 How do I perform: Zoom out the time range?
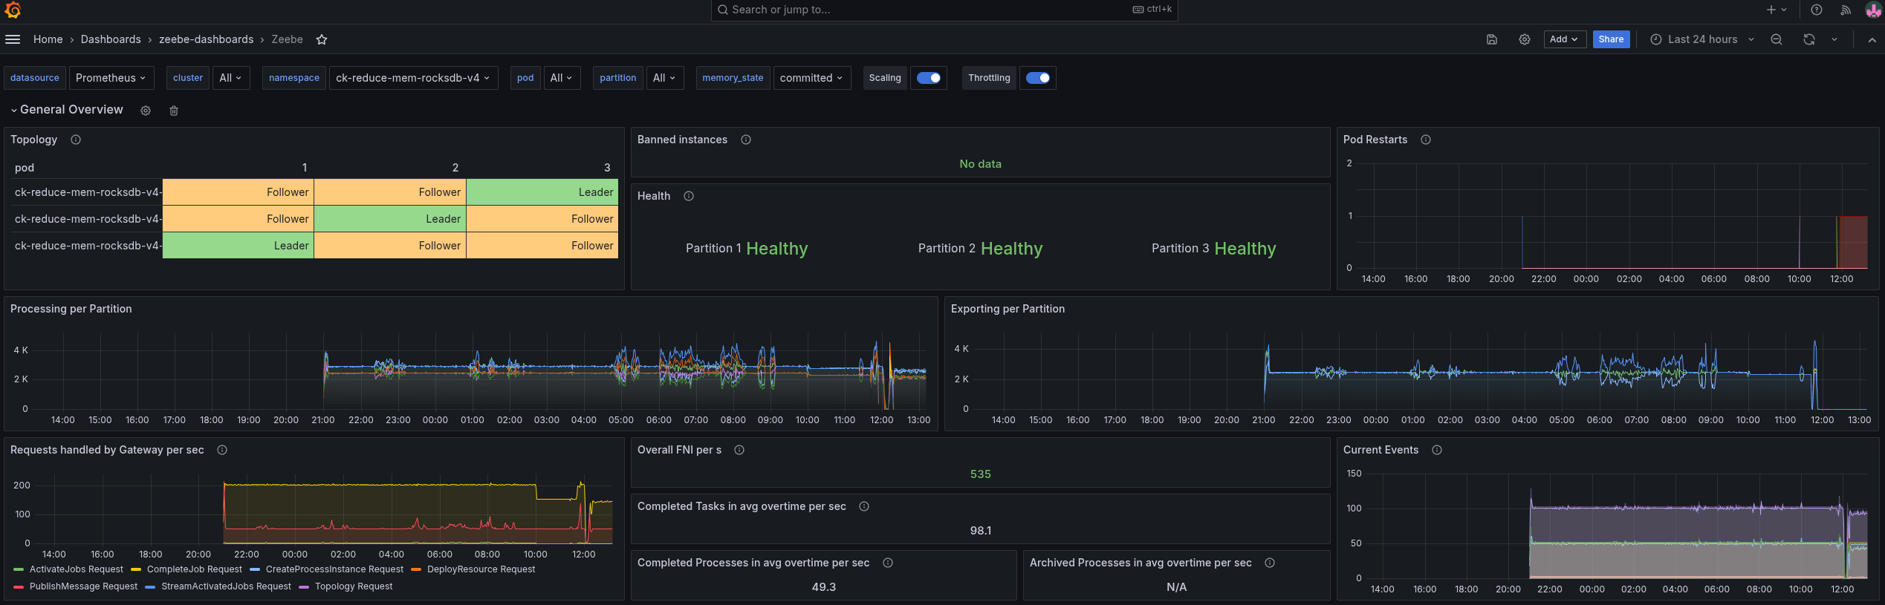[x=1776, y=39]
